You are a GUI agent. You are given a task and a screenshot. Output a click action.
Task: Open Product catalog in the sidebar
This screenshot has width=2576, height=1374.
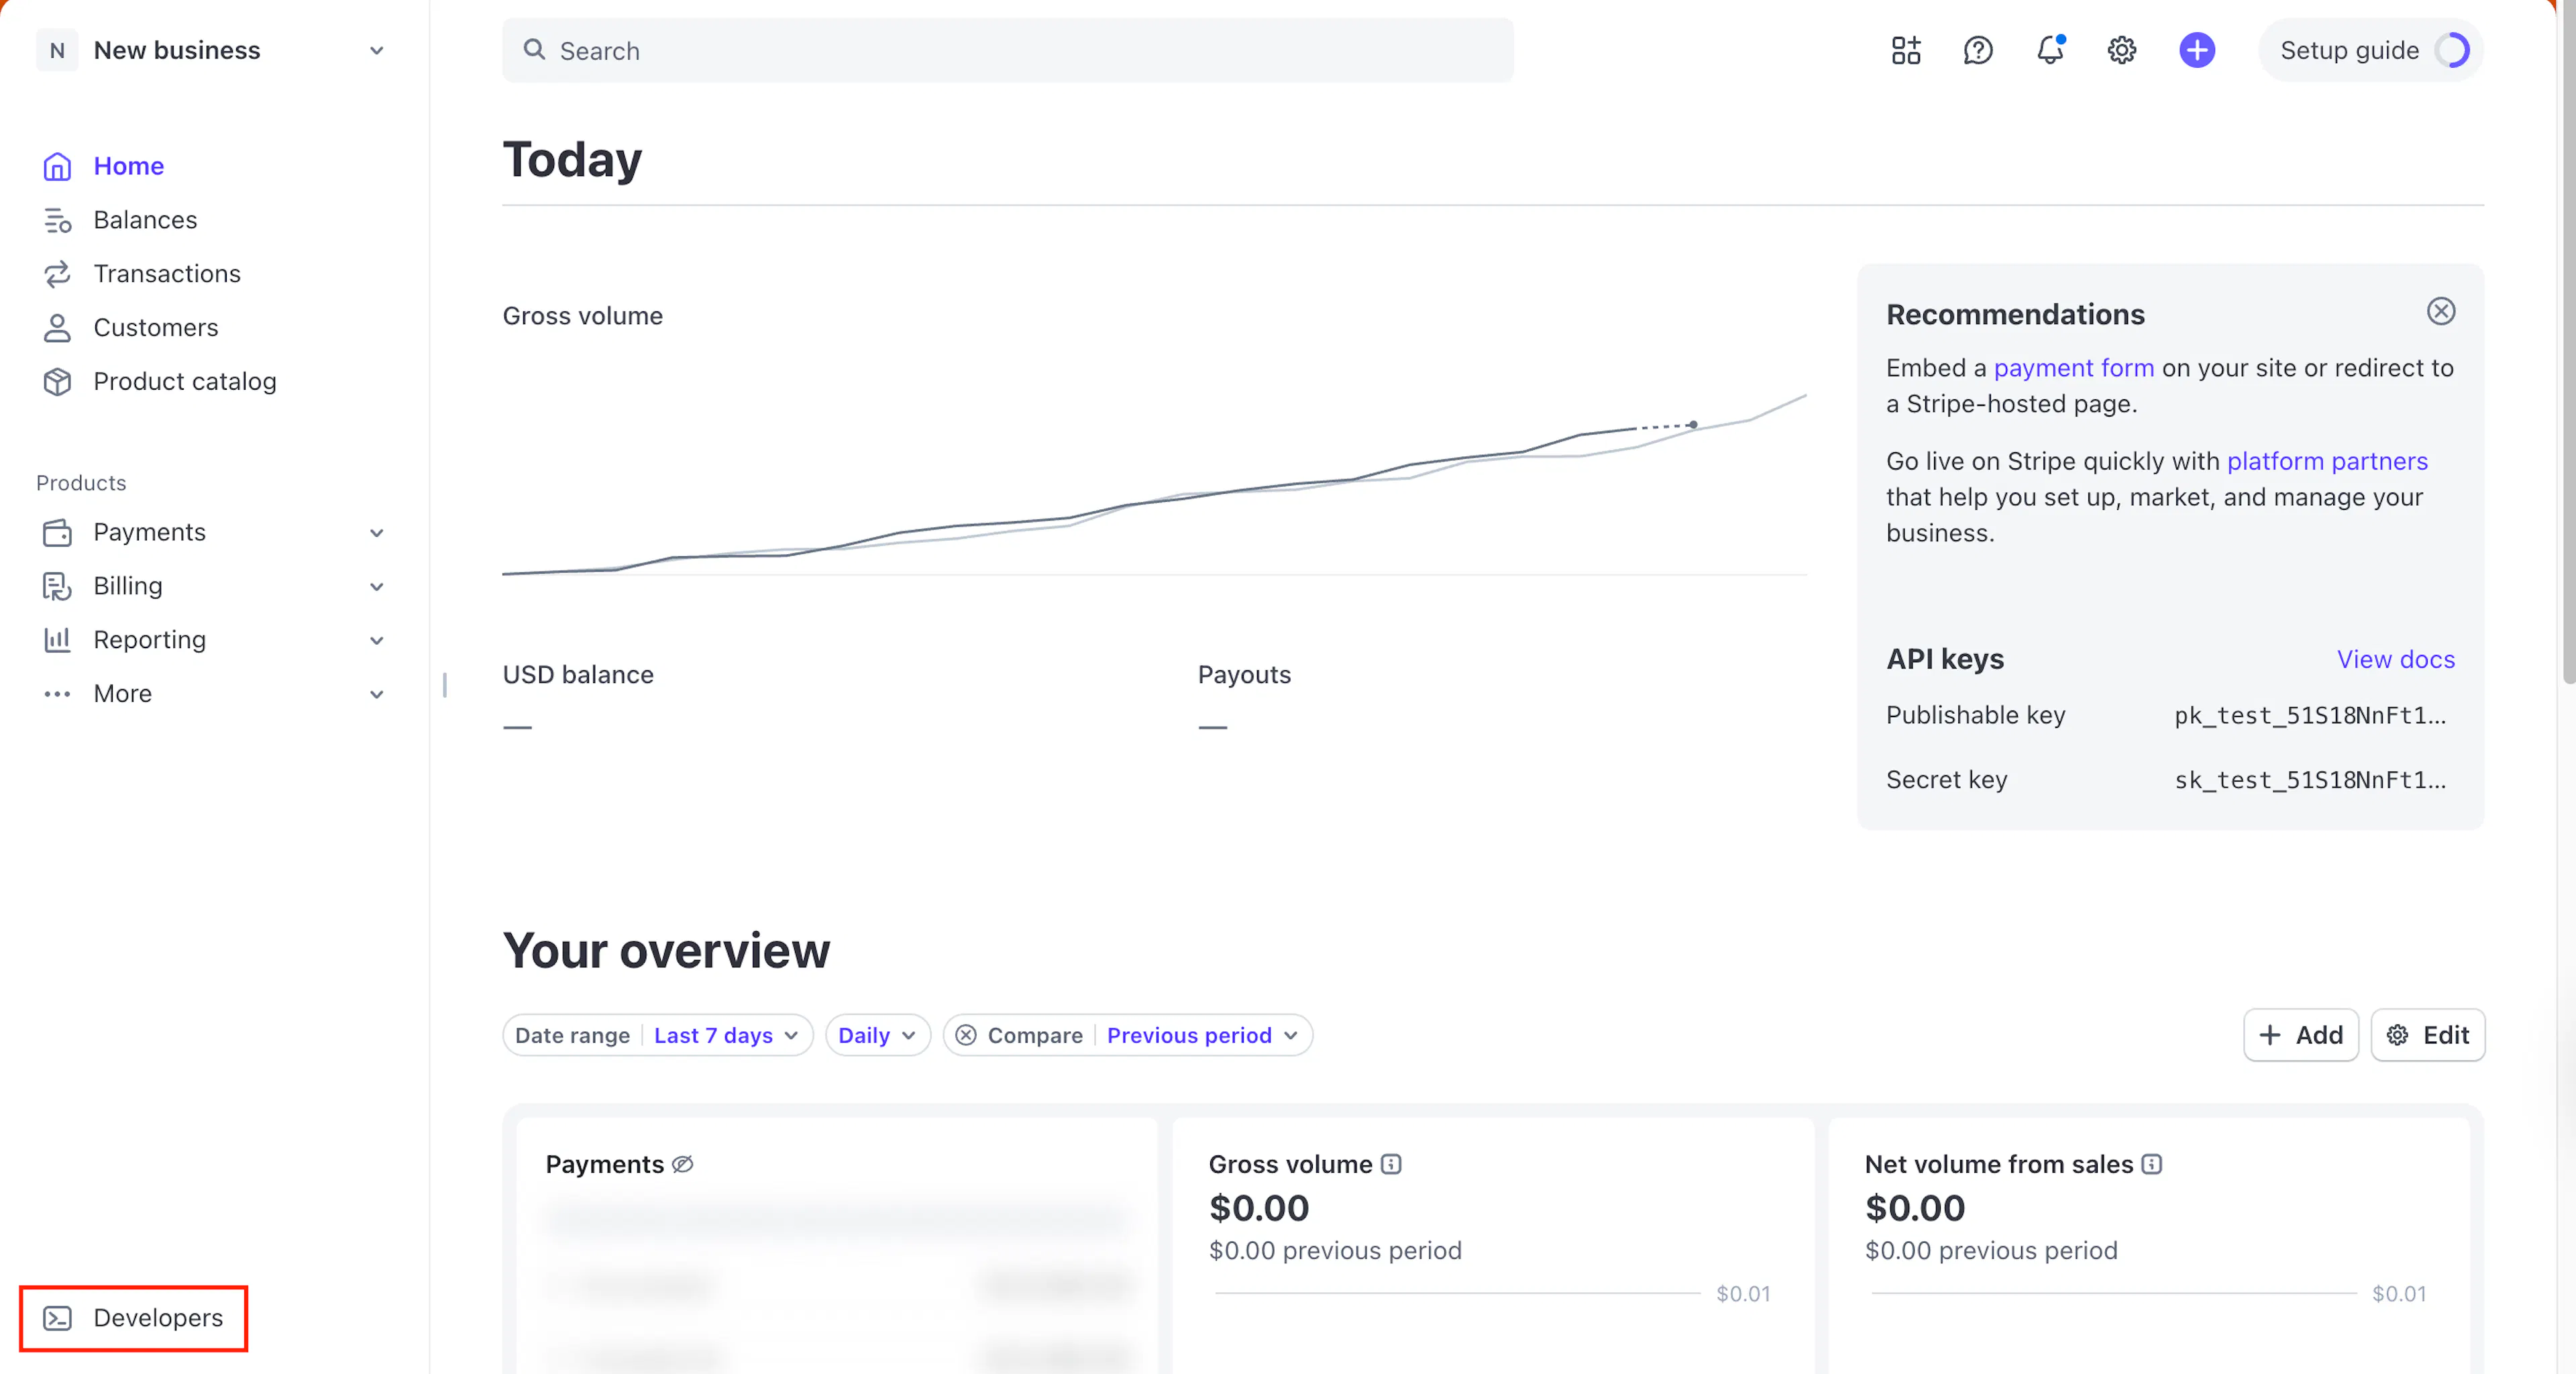point(185,381)
